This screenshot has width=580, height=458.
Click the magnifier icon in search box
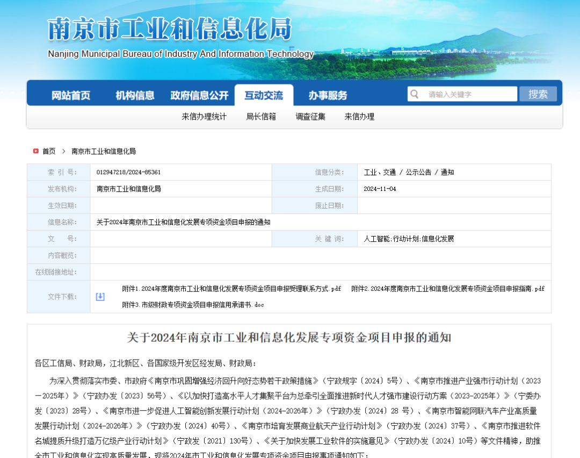click(x=415, y=95)
